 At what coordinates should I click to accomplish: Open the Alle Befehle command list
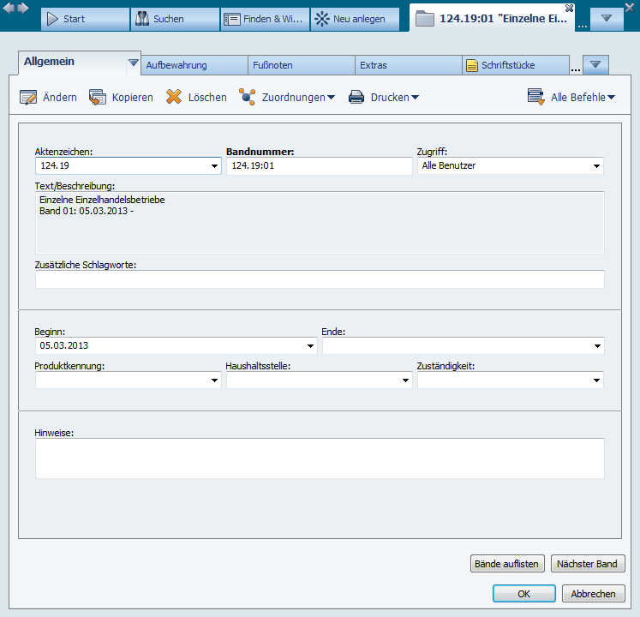tap(571, 98)
